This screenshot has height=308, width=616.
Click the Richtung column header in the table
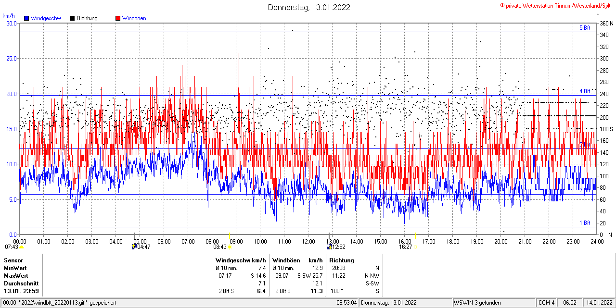pos(341,260)
